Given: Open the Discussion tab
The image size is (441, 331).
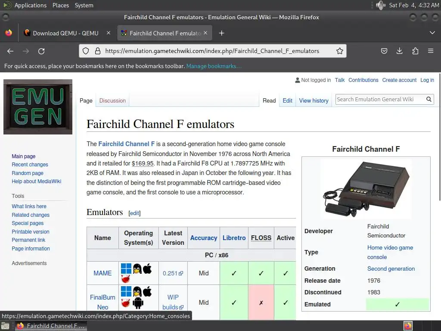Looking at the screenshot, I should (x=112, y=100).
